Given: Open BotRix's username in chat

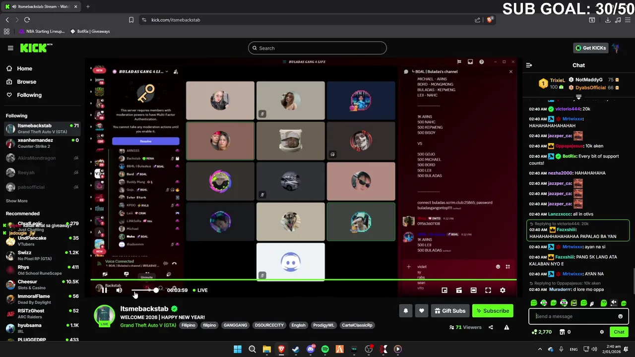Looking at the screenshot, I should click(569, 156).
